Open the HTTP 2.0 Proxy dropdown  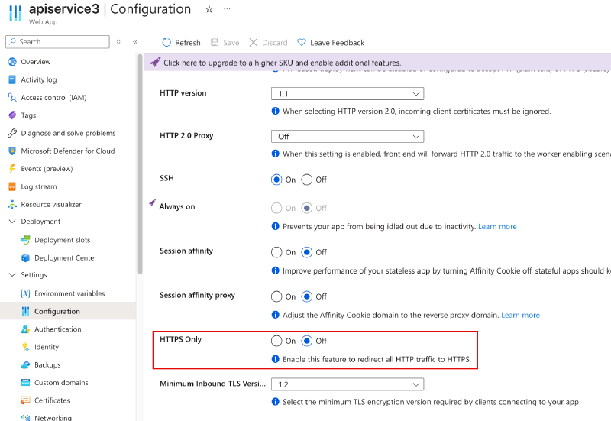coord(348,137)
